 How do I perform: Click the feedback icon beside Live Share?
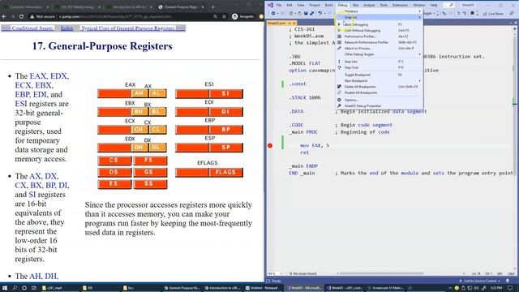[512, 13]
